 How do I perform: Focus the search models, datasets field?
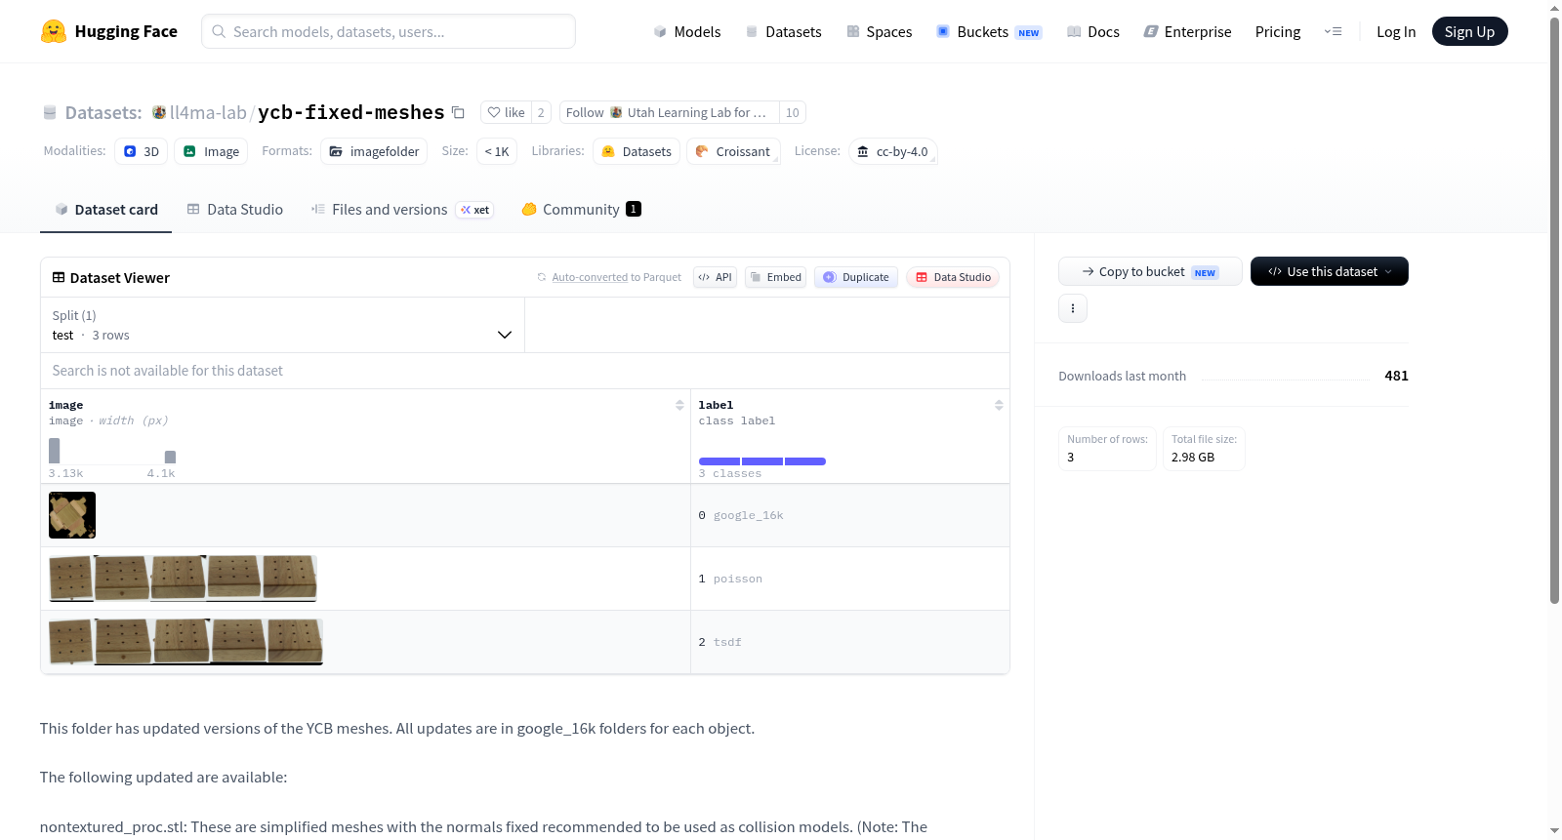(x=389, y=31)
